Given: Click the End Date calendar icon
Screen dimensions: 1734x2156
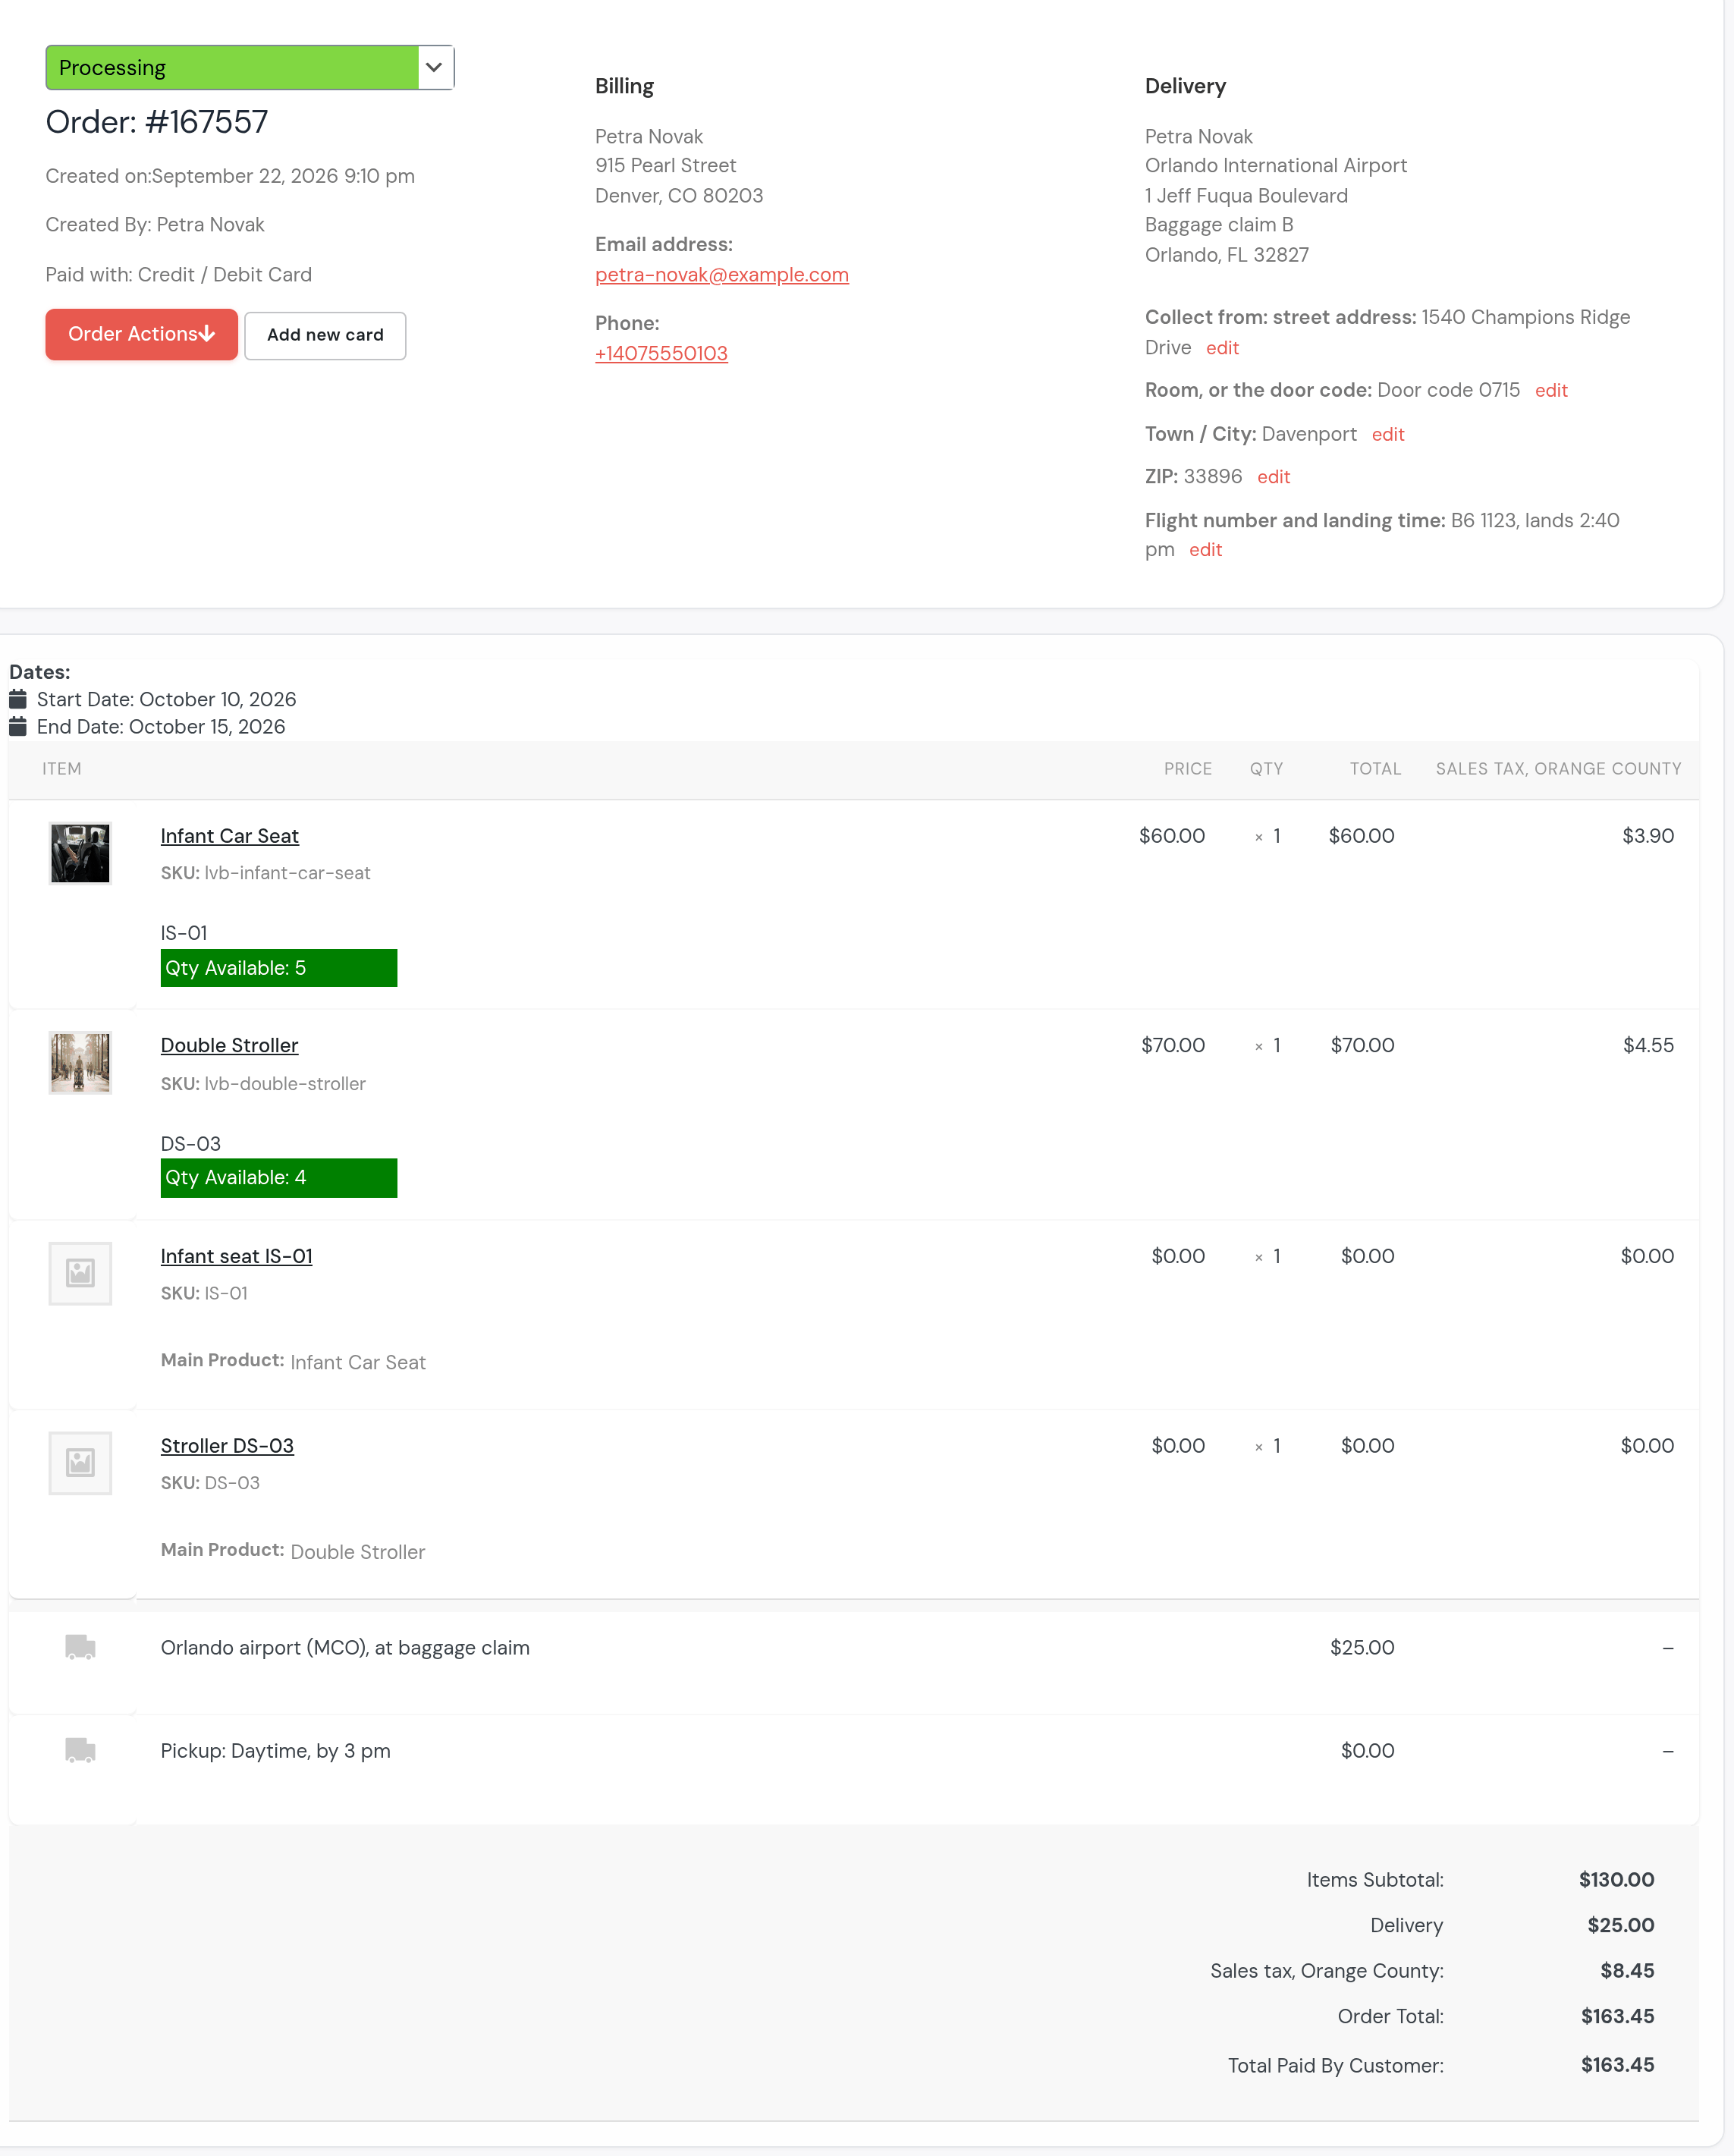Looking at the screenshot, I should [18, 727].
